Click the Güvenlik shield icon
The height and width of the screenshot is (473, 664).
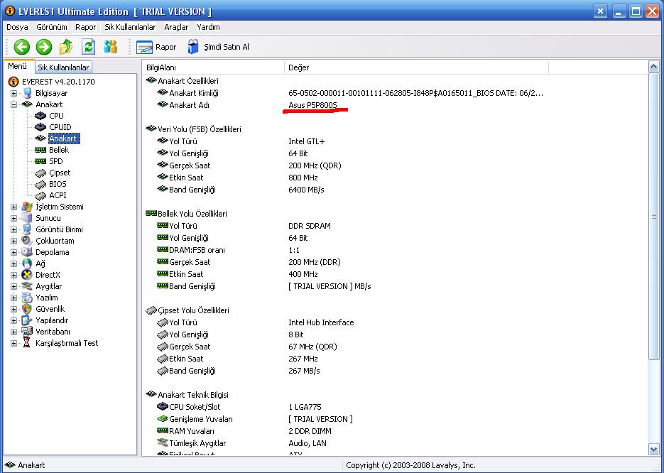(x=27, y=309)
